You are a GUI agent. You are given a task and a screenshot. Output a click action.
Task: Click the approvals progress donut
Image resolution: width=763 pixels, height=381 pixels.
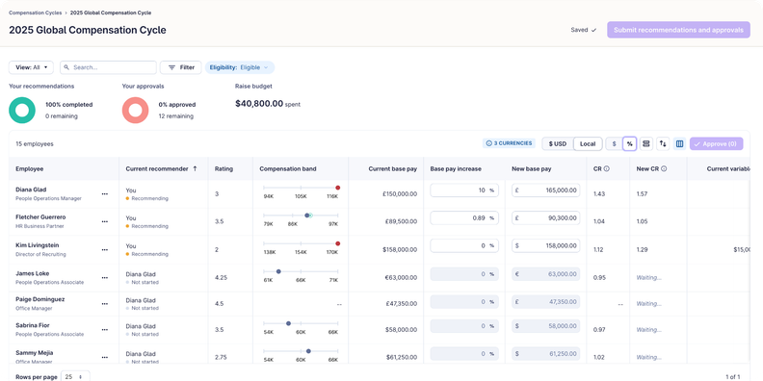point(135,111)
